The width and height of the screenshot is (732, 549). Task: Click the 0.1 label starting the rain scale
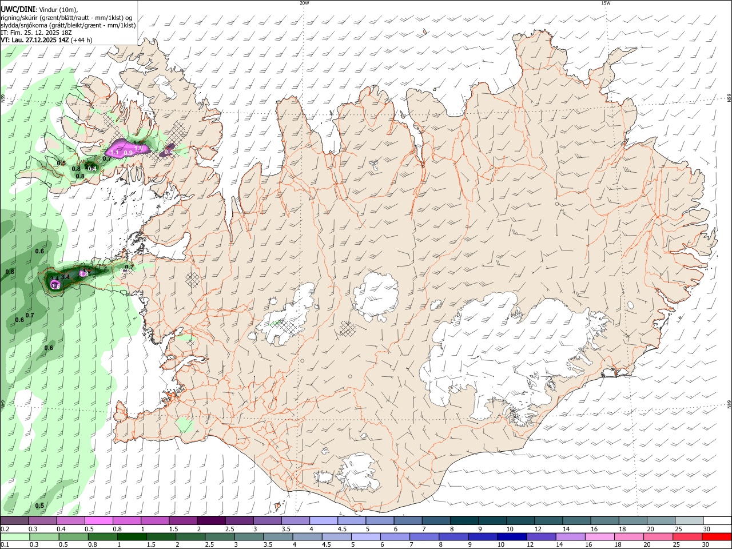coord(5,545)
